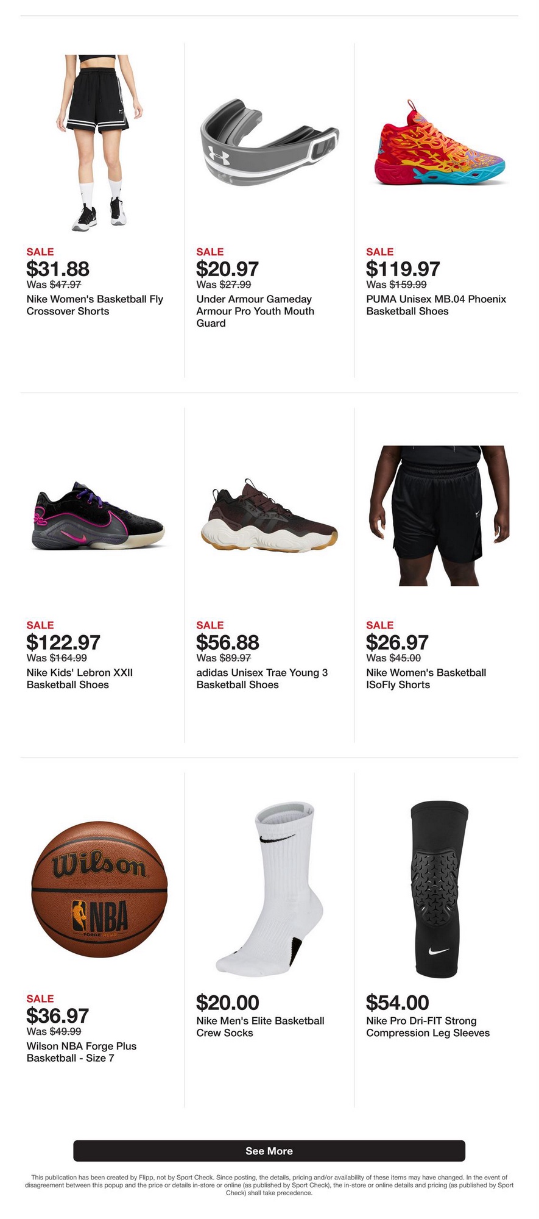Follow PUMA Unisex MB.04 Phoenix Basketball Shoes link
This screenshot has width=539, height=1219.
click(x=436, y=305)
